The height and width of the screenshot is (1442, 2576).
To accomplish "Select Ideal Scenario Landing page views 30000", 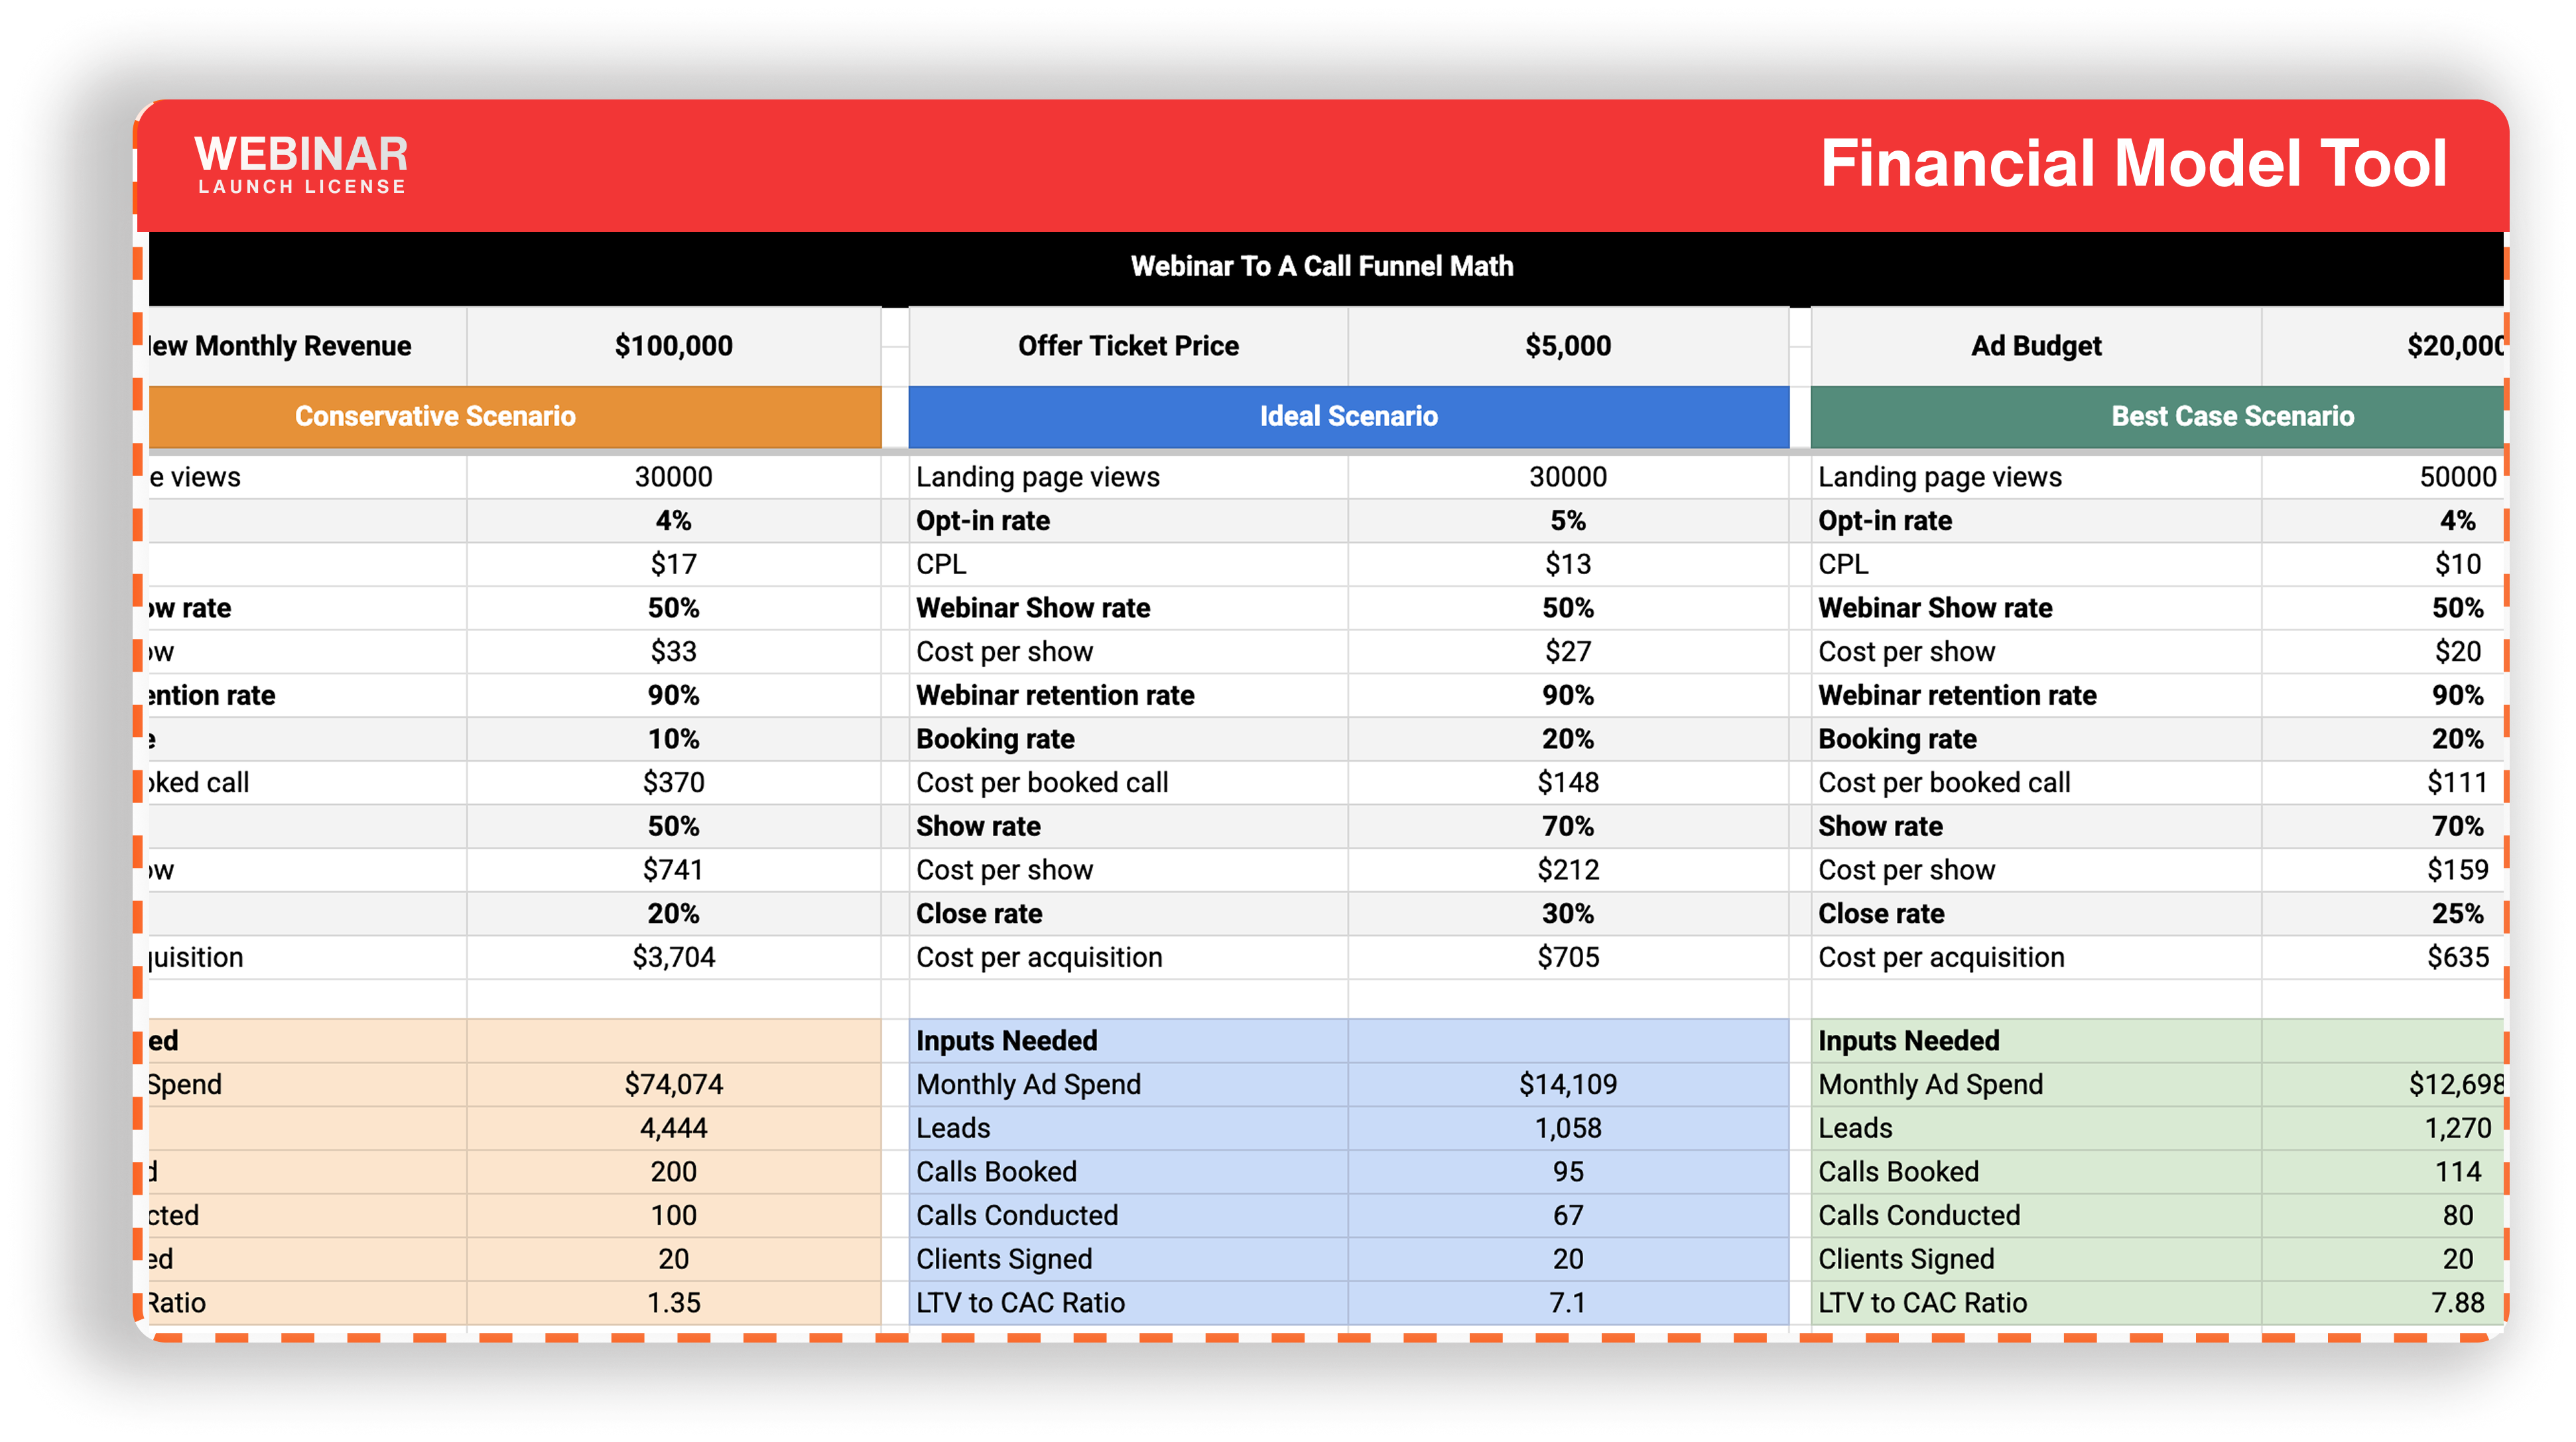I will 1567,477.
